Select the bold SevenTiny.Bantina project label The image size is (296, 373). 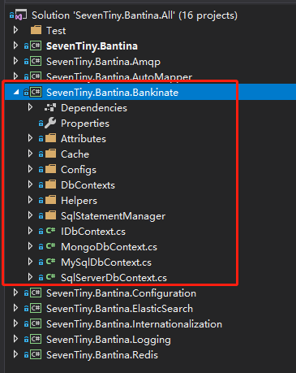click(92, 46)
